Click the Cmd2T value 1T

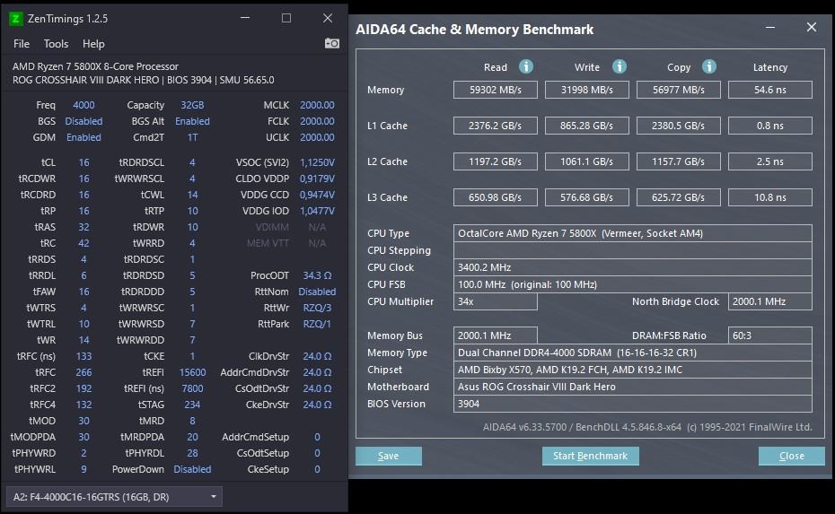[192, 137]
